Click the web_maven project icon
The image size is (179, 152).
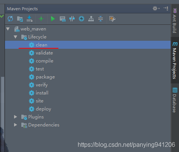[x=17, y=29]
